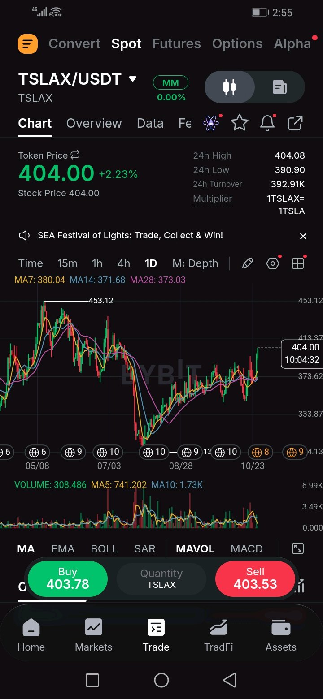Screen dimensions: 323x699
Task: Select the Chart tab
Action: coord(35,123)
